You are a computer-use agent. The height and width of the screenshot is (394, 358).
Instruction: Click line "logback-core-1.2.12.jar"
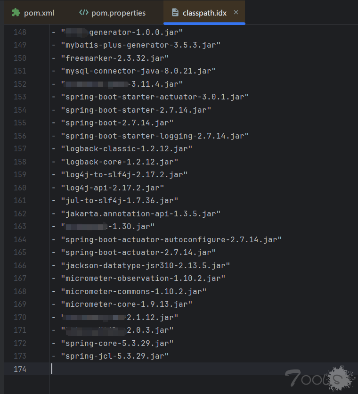pyautogui.click(x=119, y=162)
